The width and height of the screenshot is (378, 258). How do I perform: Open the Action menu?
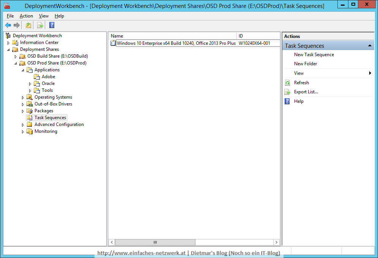tap(26, 16)
